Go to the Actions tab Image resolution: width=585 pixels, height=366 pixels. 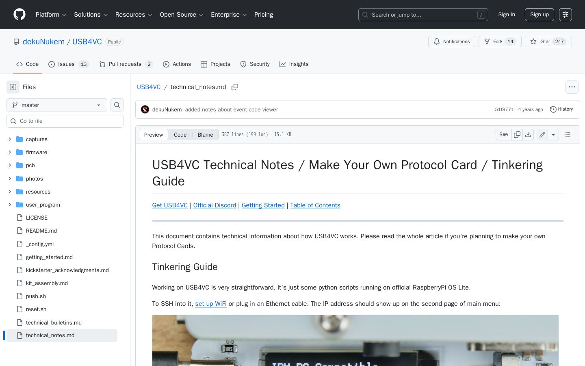point(177,64)
